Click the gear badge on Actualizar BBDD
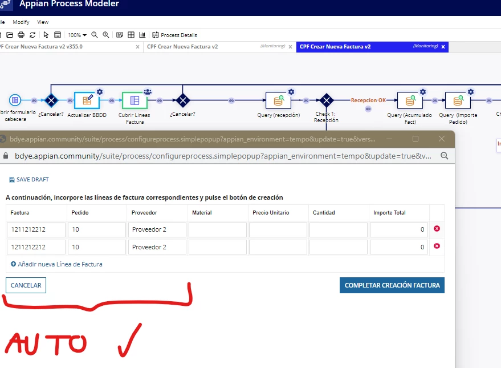 [x=100, y=92]
